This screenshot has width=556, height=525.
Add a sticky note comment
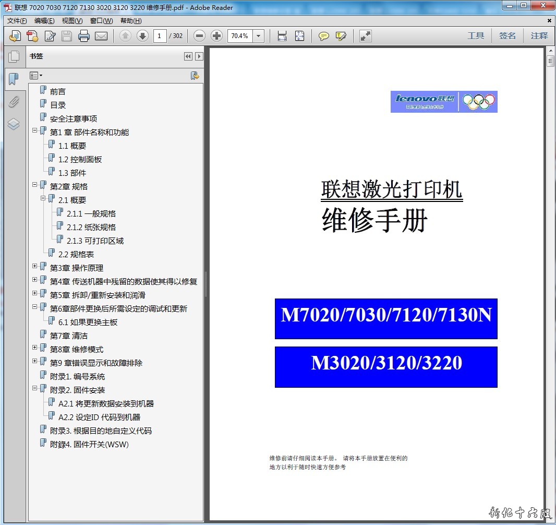click(324, 36)
